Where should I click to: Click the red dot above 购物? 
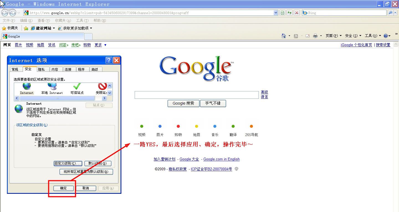tap(178, 126)
